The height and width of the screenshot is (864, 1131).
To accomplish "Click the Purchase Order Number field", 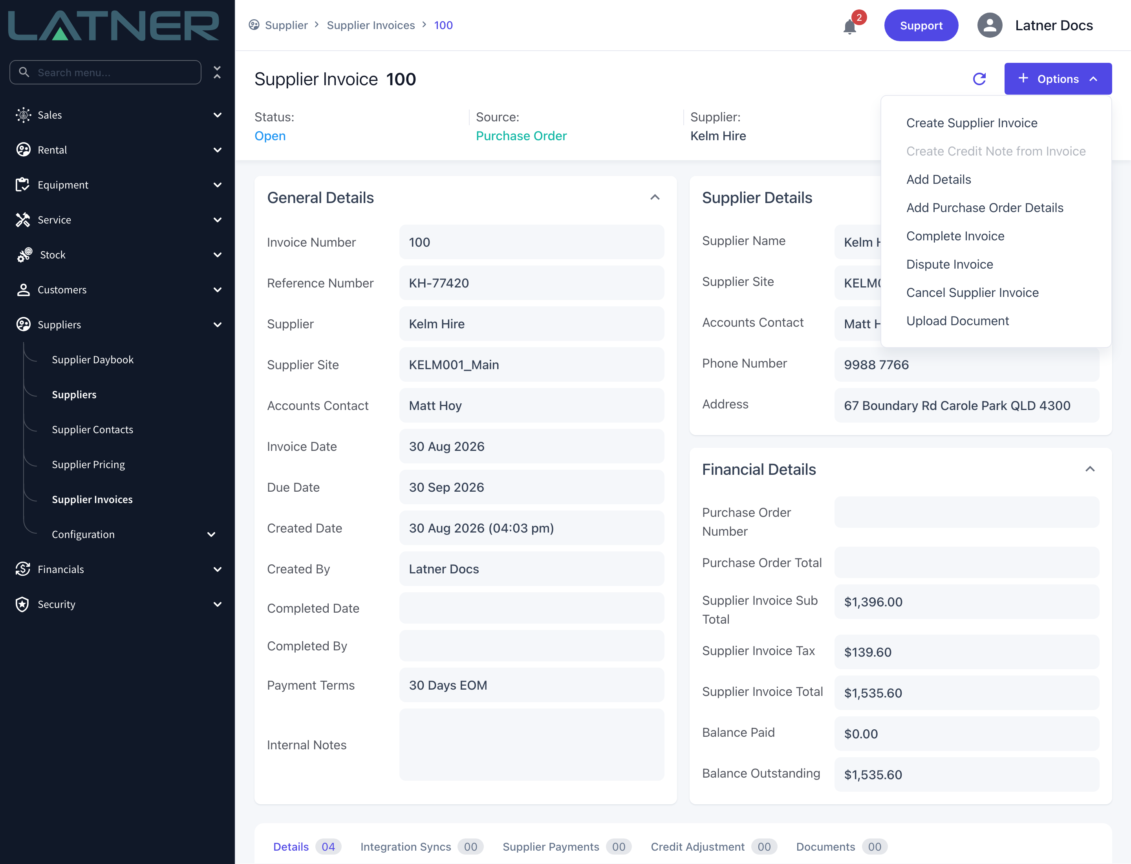I will click(966, 512).
